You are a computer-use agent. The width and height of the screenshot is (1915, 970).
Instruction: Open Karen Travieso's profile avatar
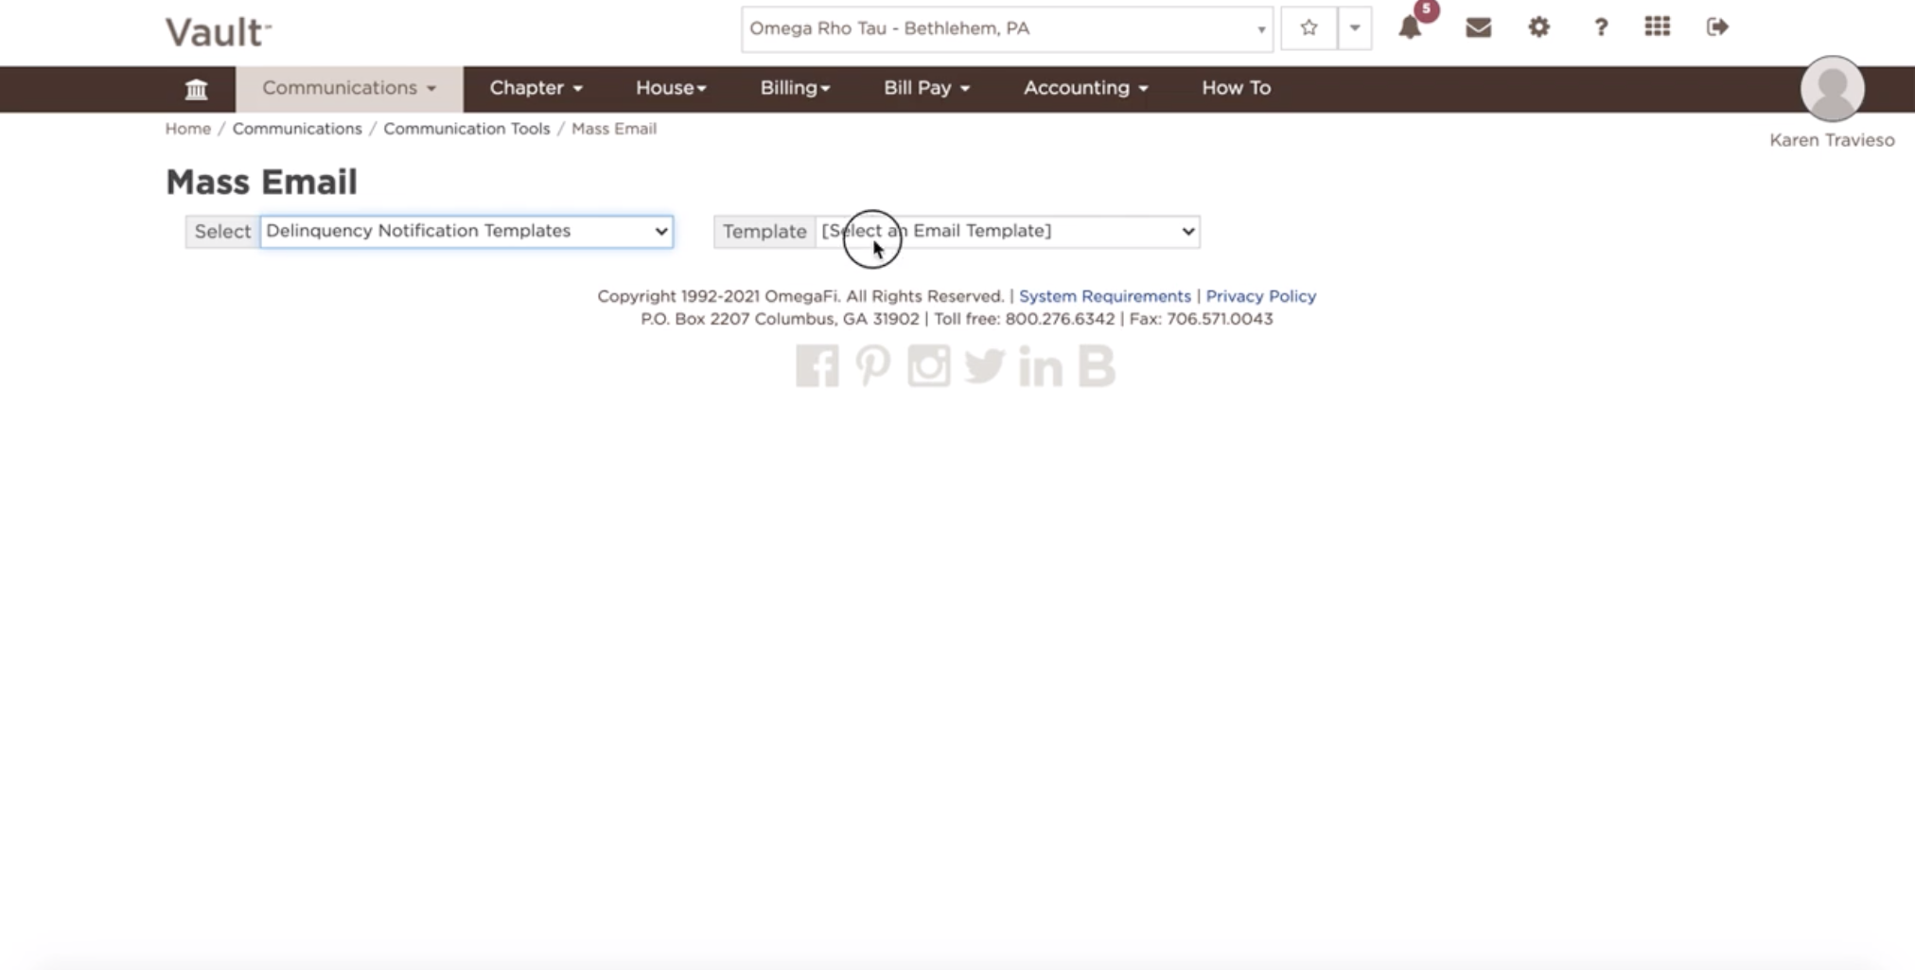coord(1831,88)
